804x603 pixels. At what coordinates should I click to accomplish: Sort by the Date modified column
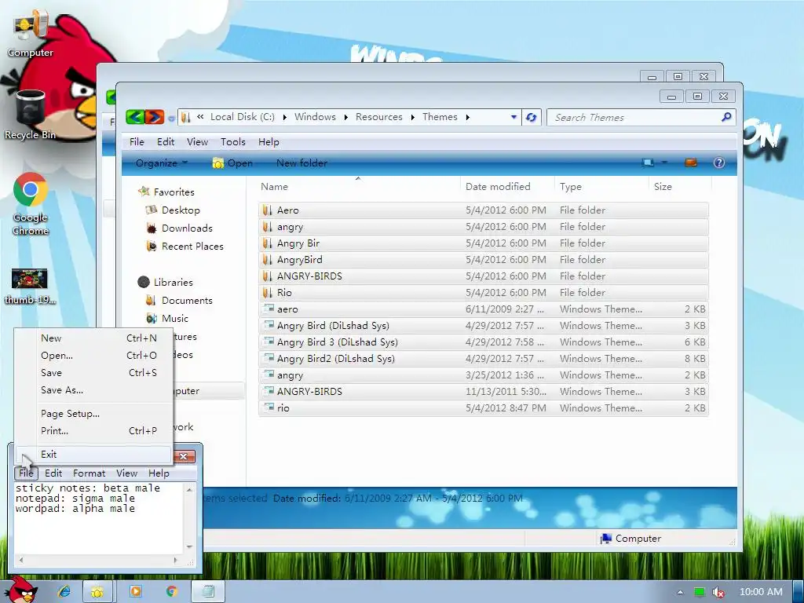click(x=507, y=187)
